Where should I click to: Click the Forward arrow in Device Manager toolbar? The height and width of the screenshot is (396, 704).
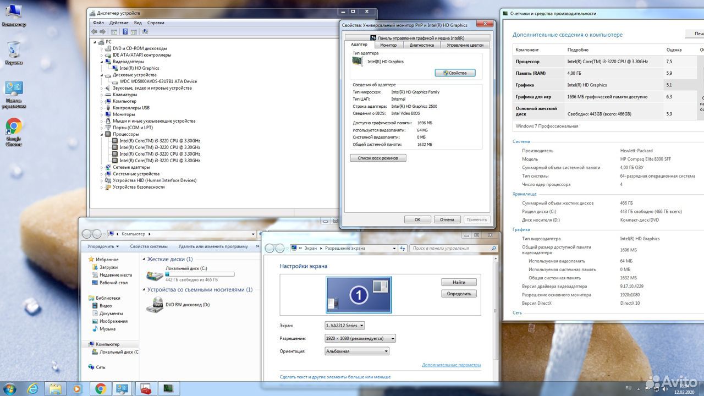103,32
